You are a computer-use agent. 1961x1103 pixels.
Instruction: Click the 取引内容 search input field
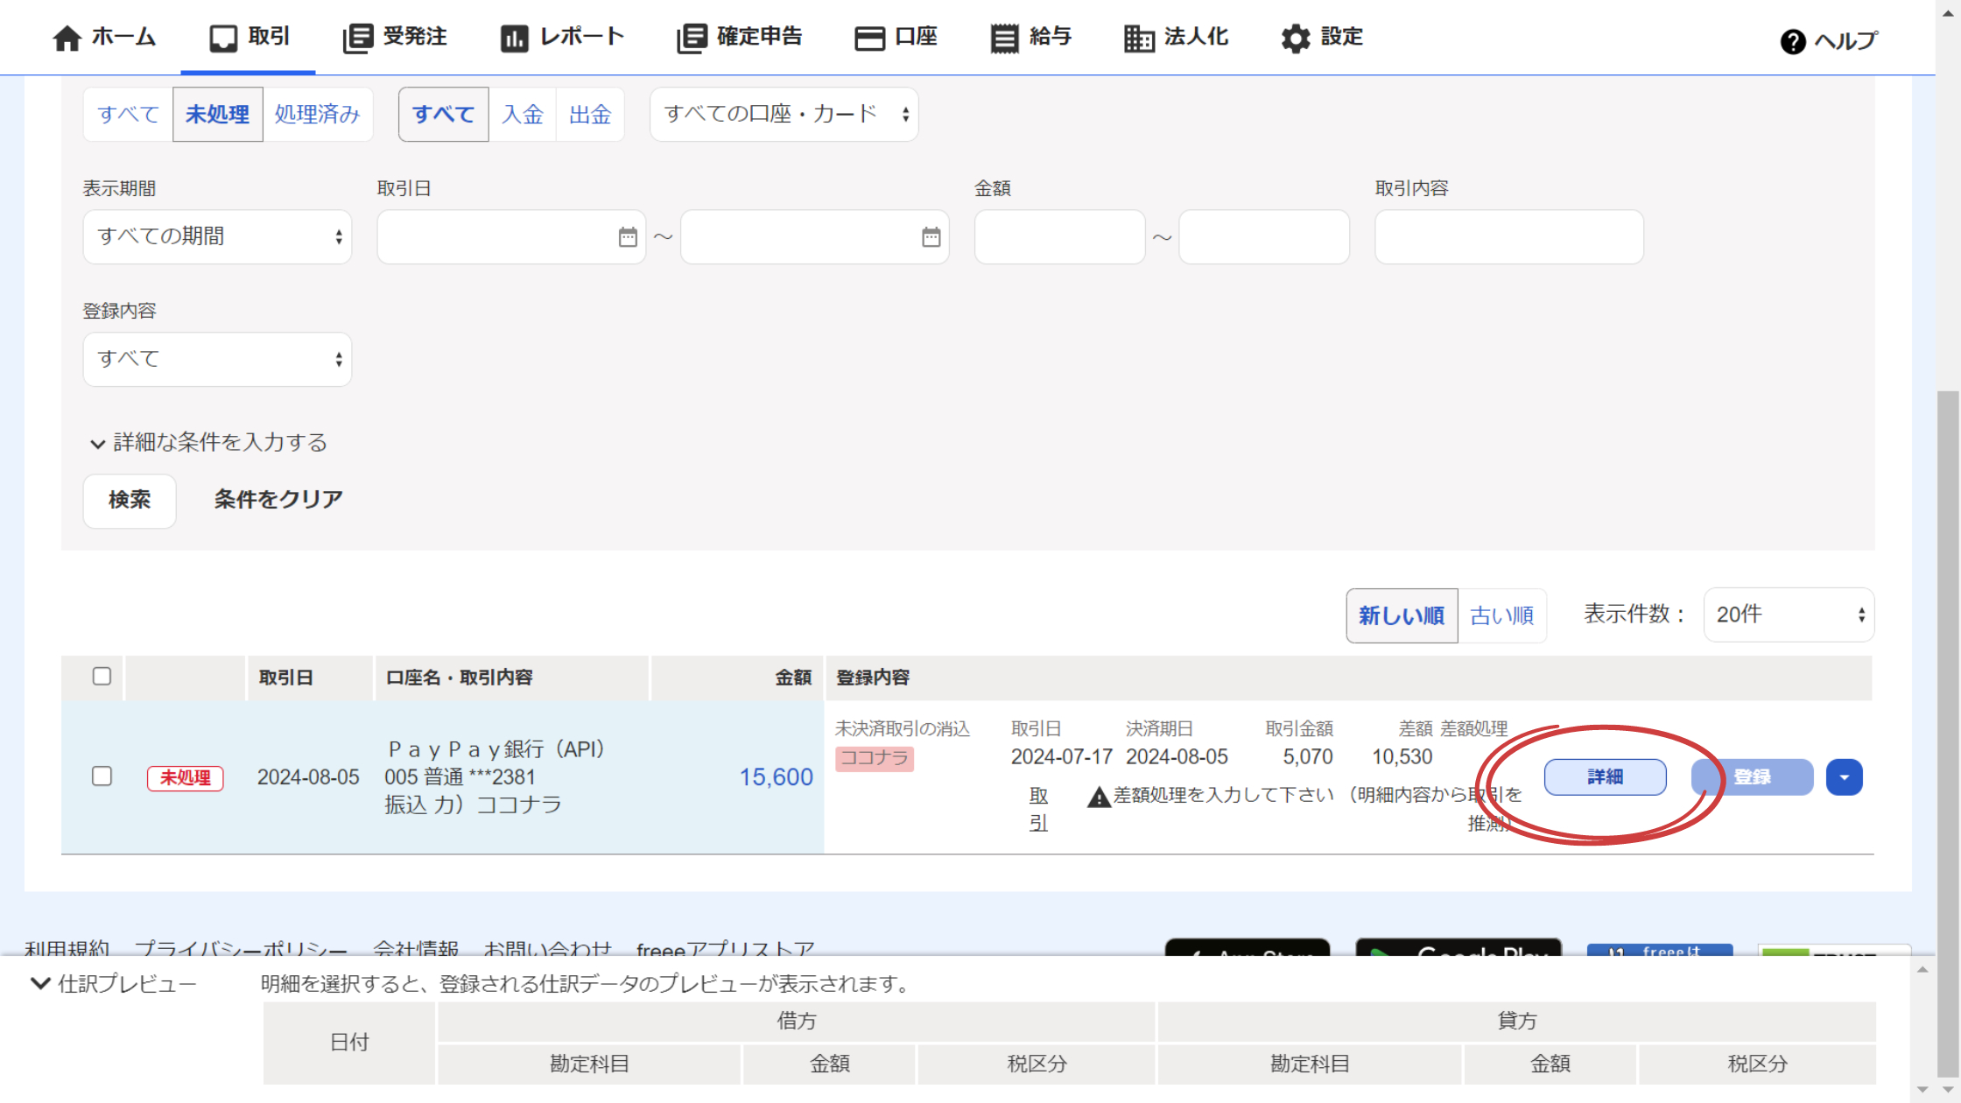1508,237
